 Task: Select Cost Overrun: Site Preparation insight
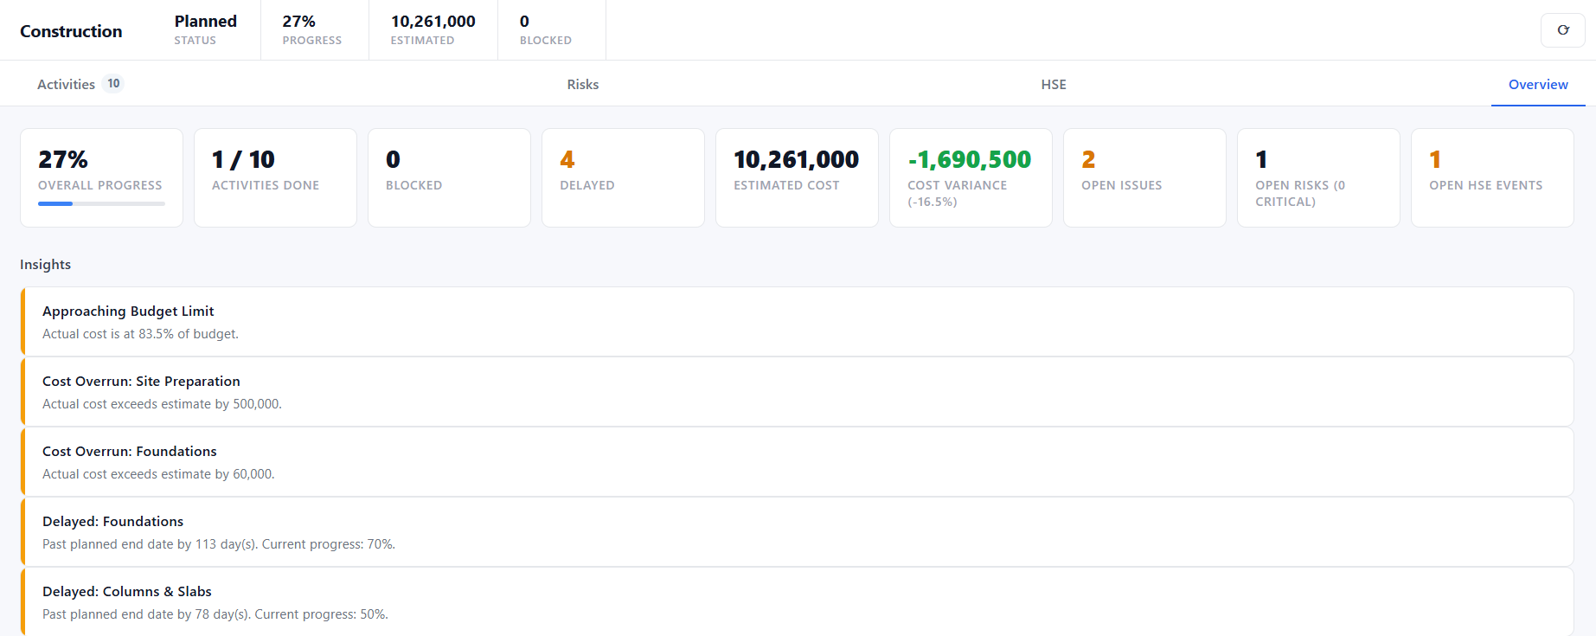pyautogui.click(x=797, y=392)
